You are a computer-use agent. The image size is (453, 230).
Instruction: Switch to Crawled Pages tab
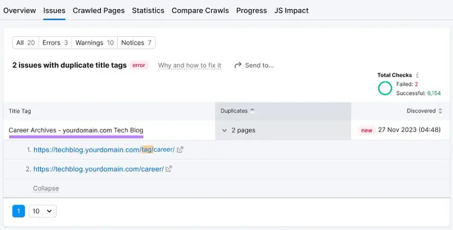pyautogui.click(x=98, y=11)
